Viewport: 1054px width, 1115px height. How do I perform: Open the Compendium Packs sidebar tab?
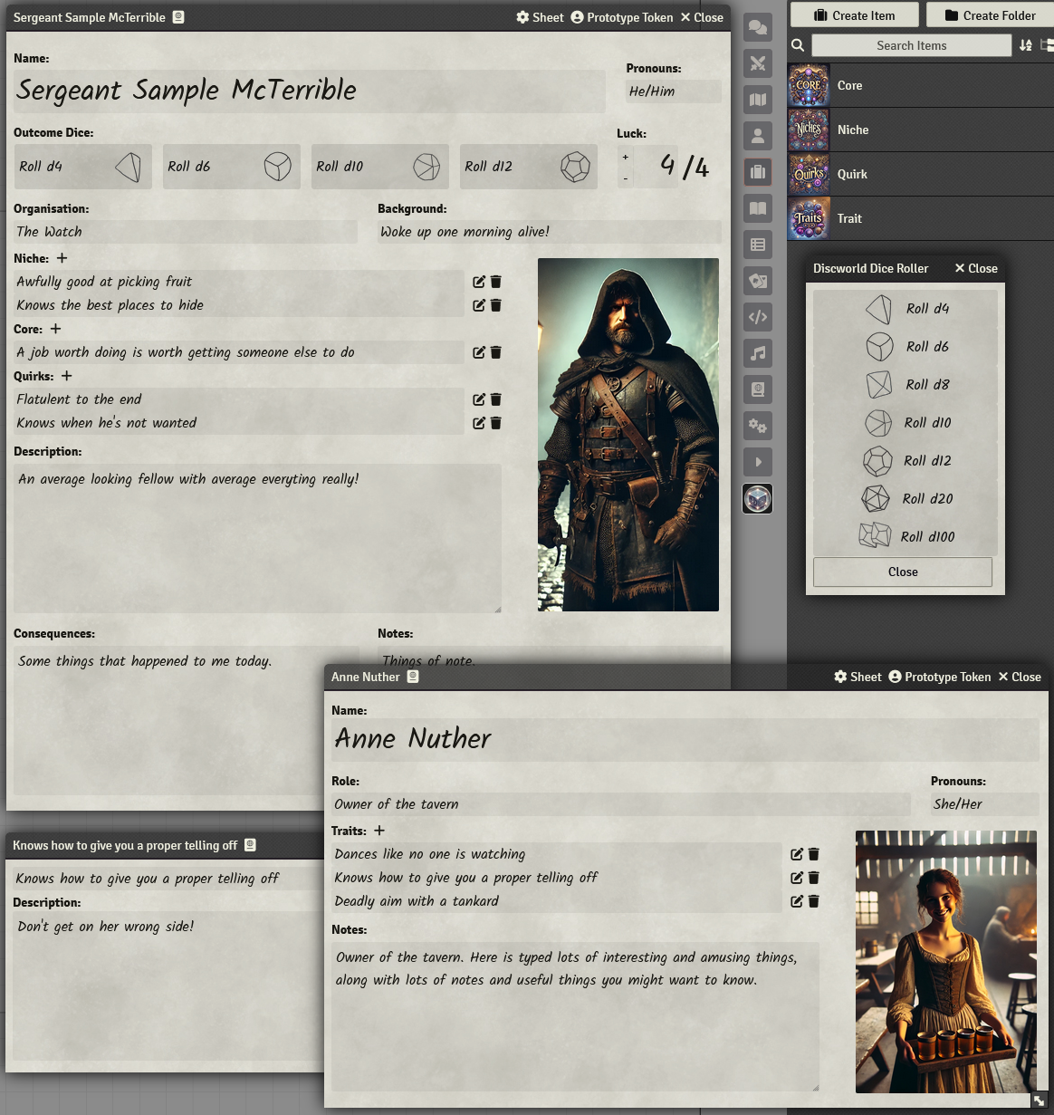tap(758, 389)
